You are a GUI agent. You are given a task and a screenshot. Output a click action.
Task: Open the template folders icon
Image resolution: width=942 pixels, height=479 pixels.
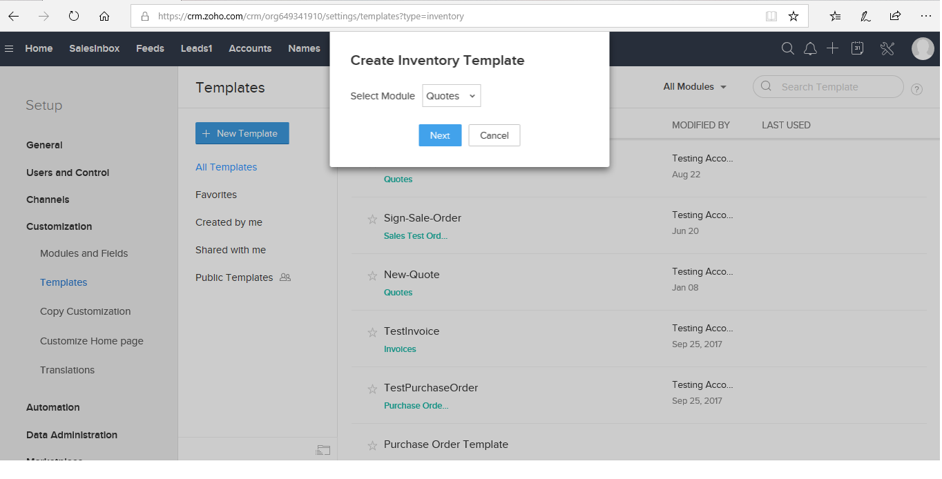pos(323,450)
